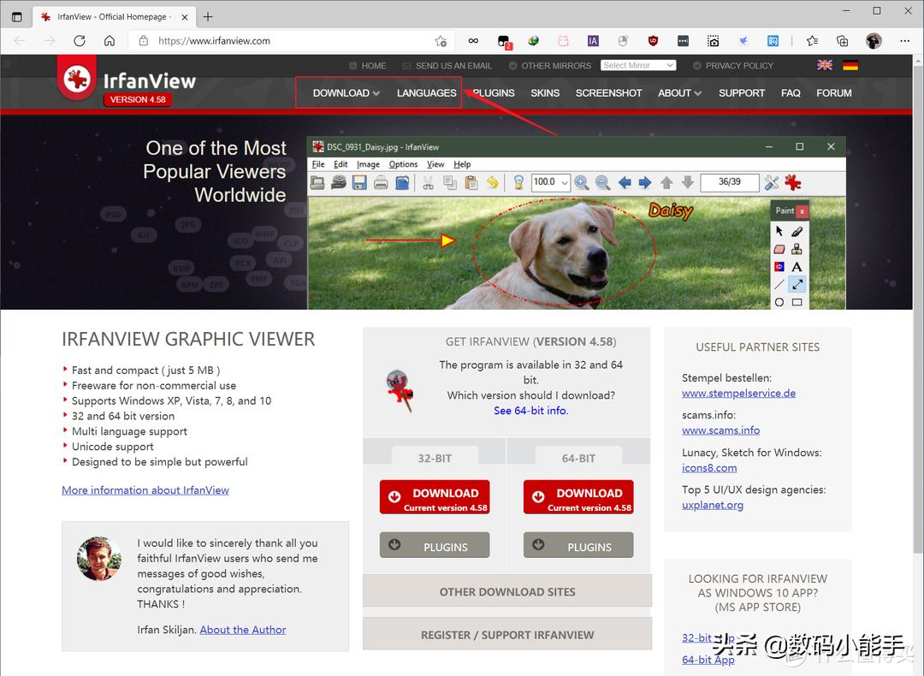Select the eraser tool in the Paint panel
The width and height of the screenshot is (924, 676).
pyautogui.click(x=779, y=248)
